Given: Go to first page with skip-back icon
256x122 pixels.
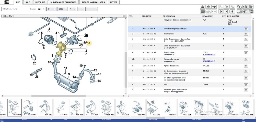Looking at the screenshot, I should pos(221,11).
